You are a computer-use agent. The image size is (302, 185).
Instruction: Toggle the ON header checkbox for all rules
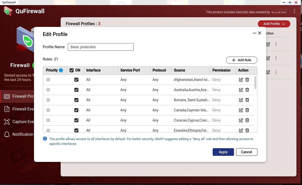(x=72, y=70)
